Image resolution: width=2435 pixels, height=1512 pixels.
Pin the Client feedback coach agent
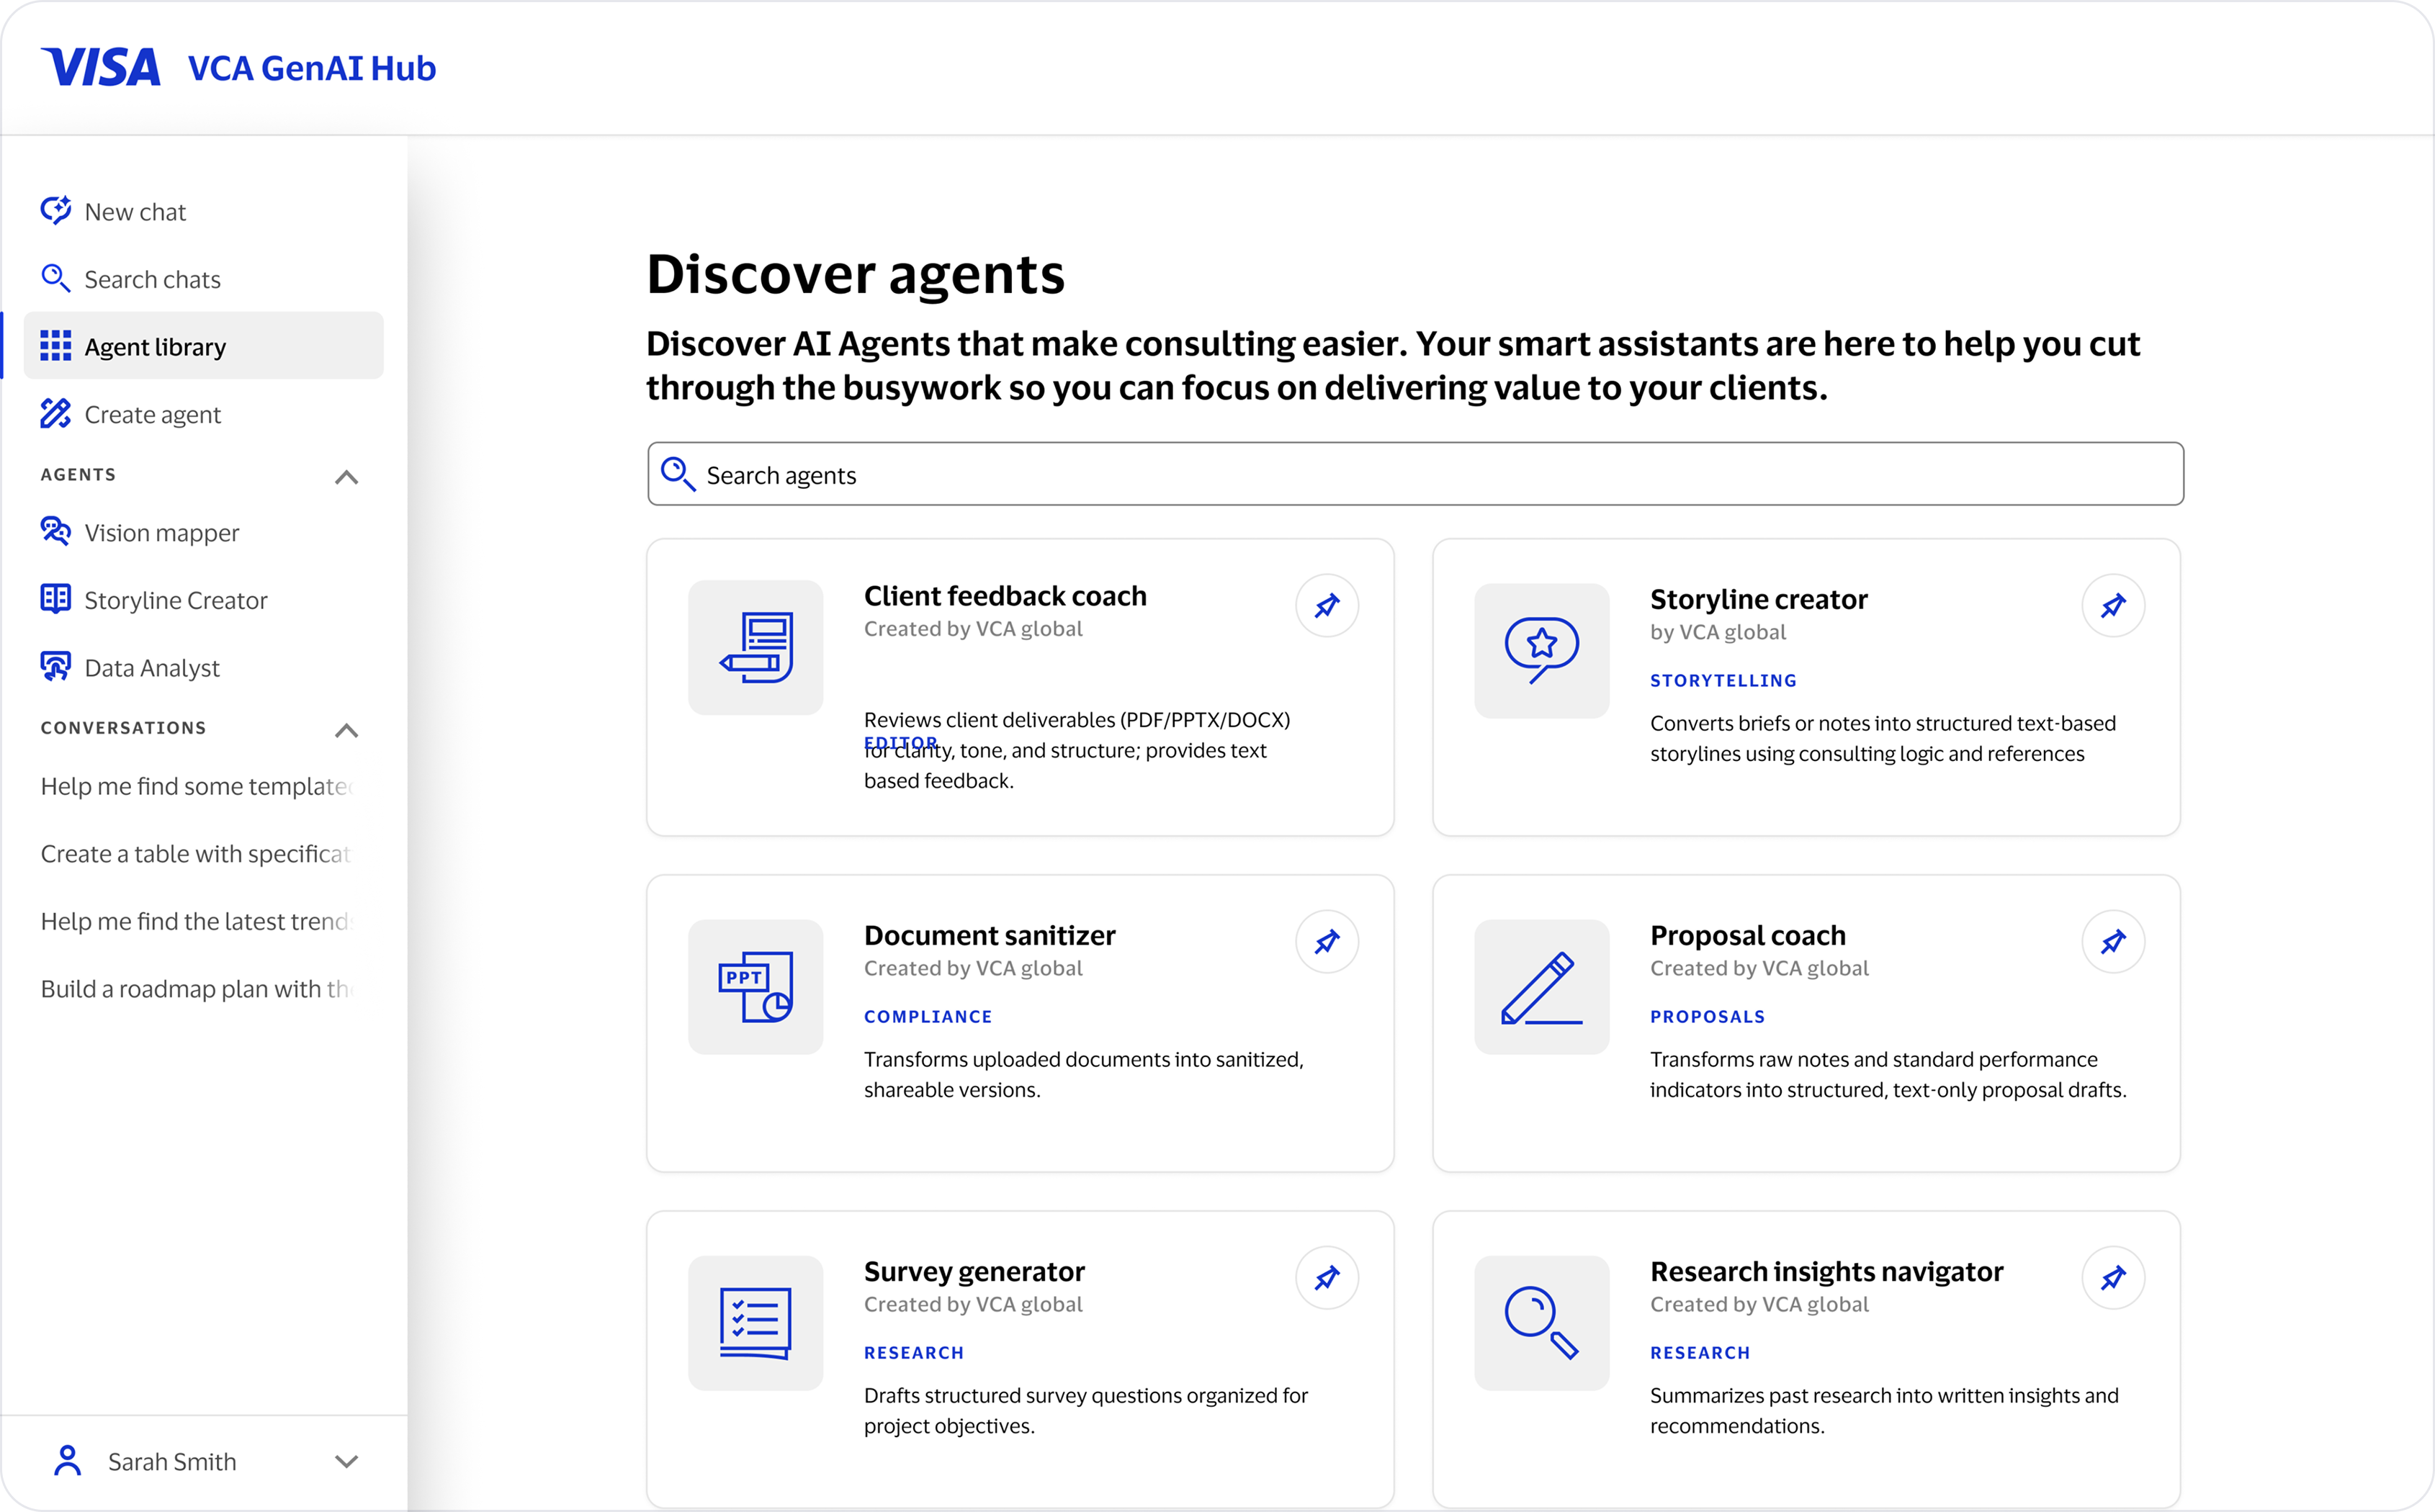click(1327, 605)
